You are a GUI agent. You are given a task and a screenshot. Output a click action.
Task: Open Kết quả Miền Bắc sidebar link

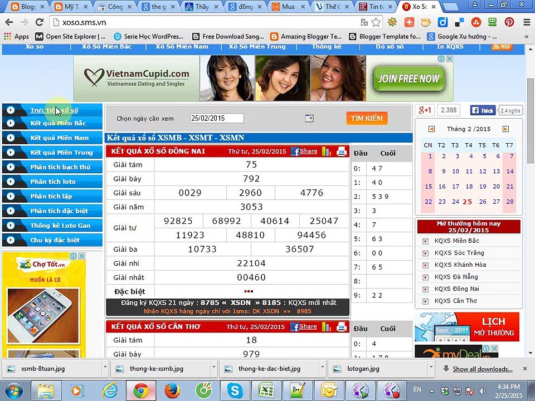click(58, 123)
